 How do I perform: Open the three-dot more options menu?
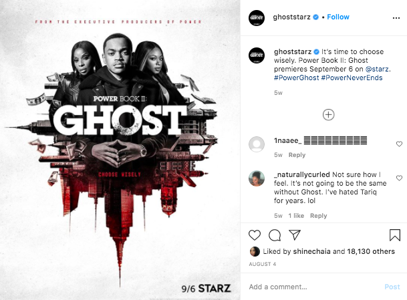point(396,18)
